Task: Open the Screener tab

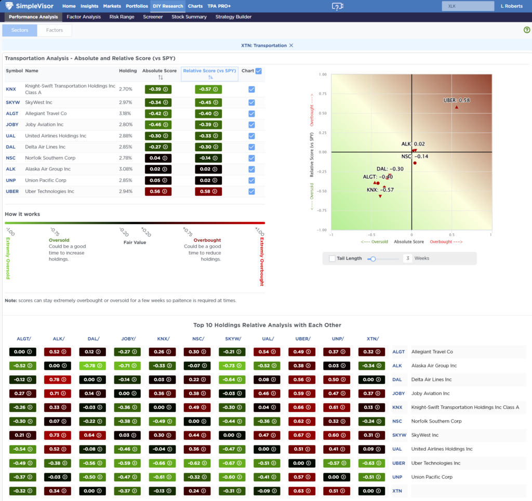Action: [x=153, y=17]
